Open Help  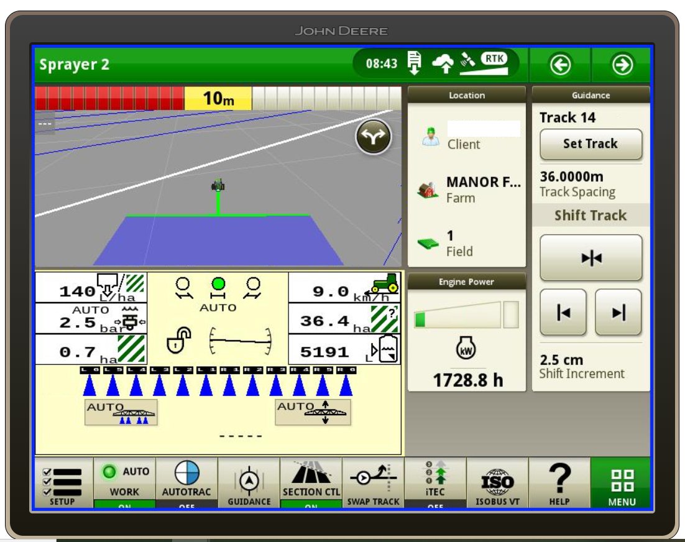[559, 482]
